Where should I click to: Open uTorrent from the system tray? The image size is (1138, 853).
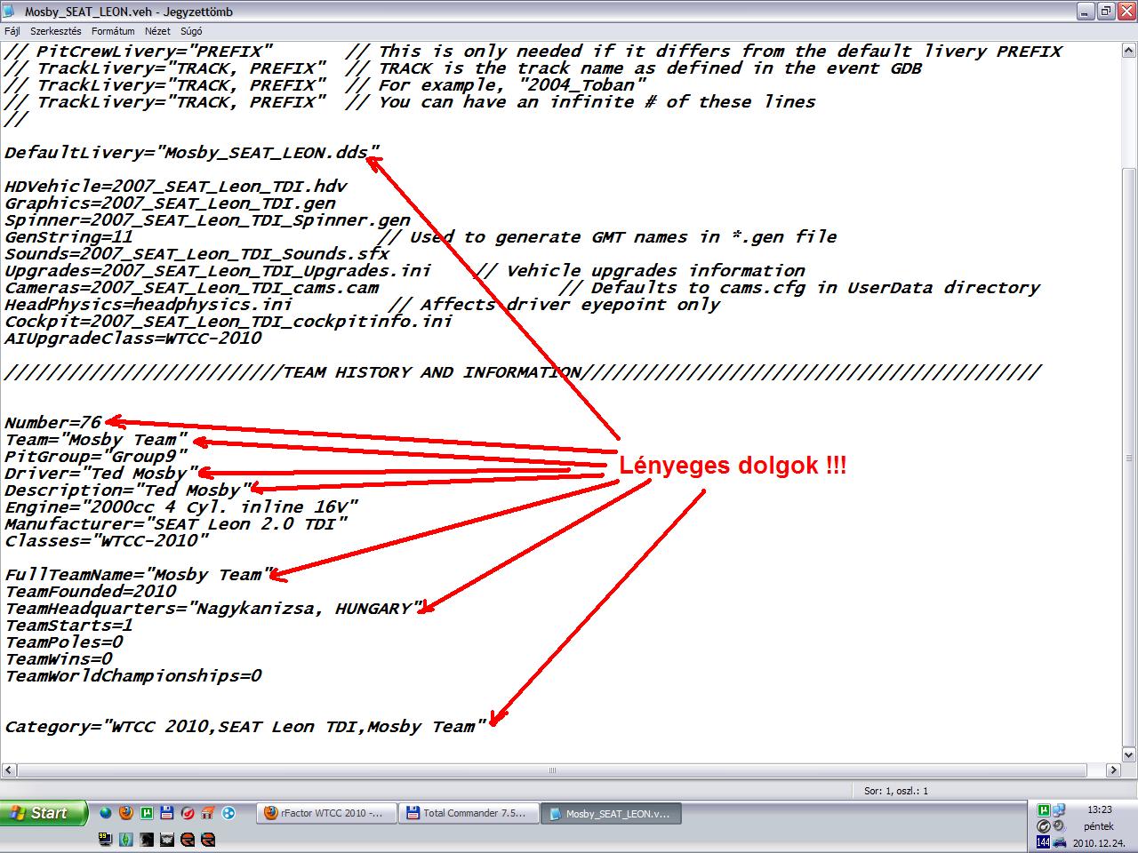coord(1044,810)
